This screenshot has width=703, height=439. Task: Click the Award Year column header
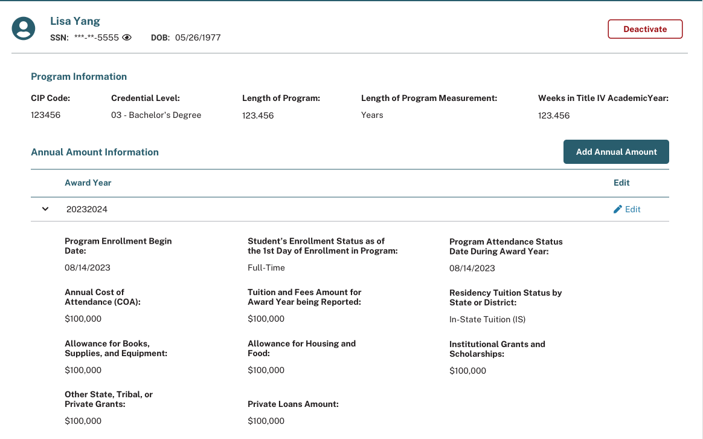tap(88, 183)
